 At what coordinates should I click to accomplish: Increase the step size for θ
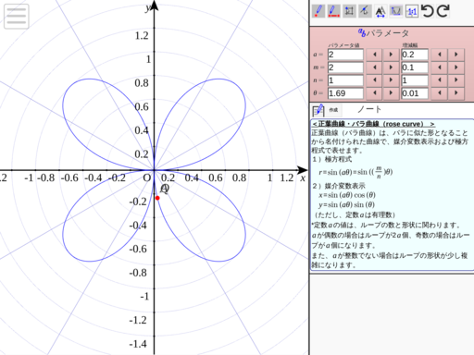456,93
